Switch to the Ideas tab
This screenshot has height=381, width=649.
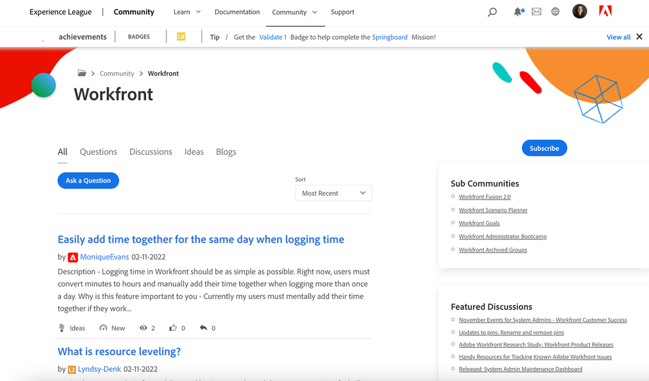coord(194,151)
